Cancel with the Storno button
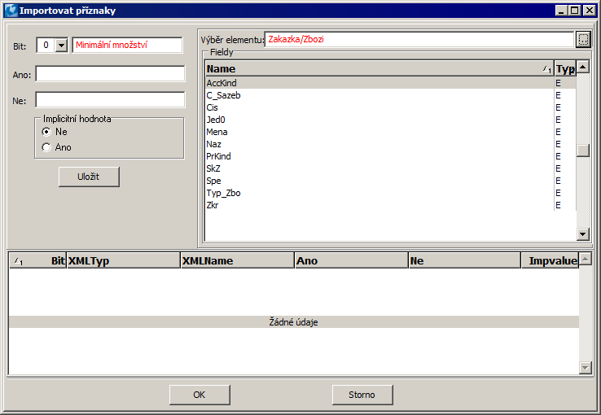This screenshot has height=415, width=601. click(x=362, y=395)
